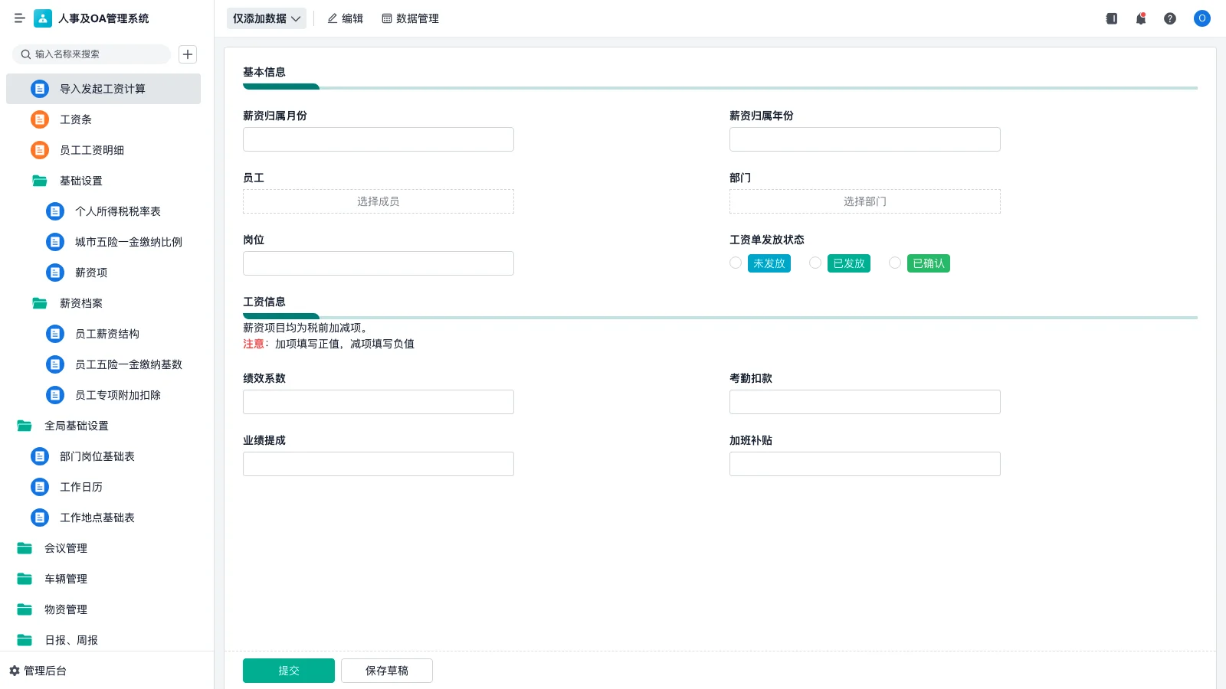Click the user avatar icon
Image resolution: width=1226 pixels, height=689 pixels.
[x=1201, y=18]
